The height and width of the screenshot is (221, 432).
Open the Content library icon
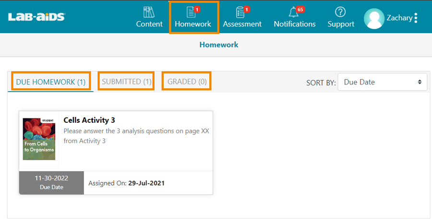(x=149, y=12)
